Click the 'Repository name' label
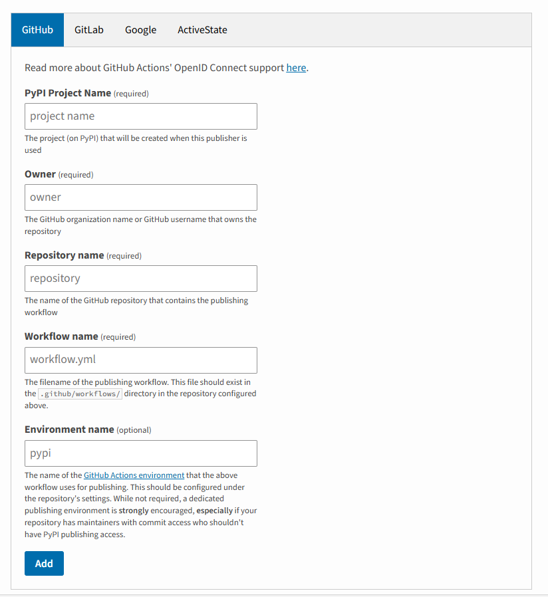Image resolution: width=548 pixels, height=597 pixels. tap(65, 255)
